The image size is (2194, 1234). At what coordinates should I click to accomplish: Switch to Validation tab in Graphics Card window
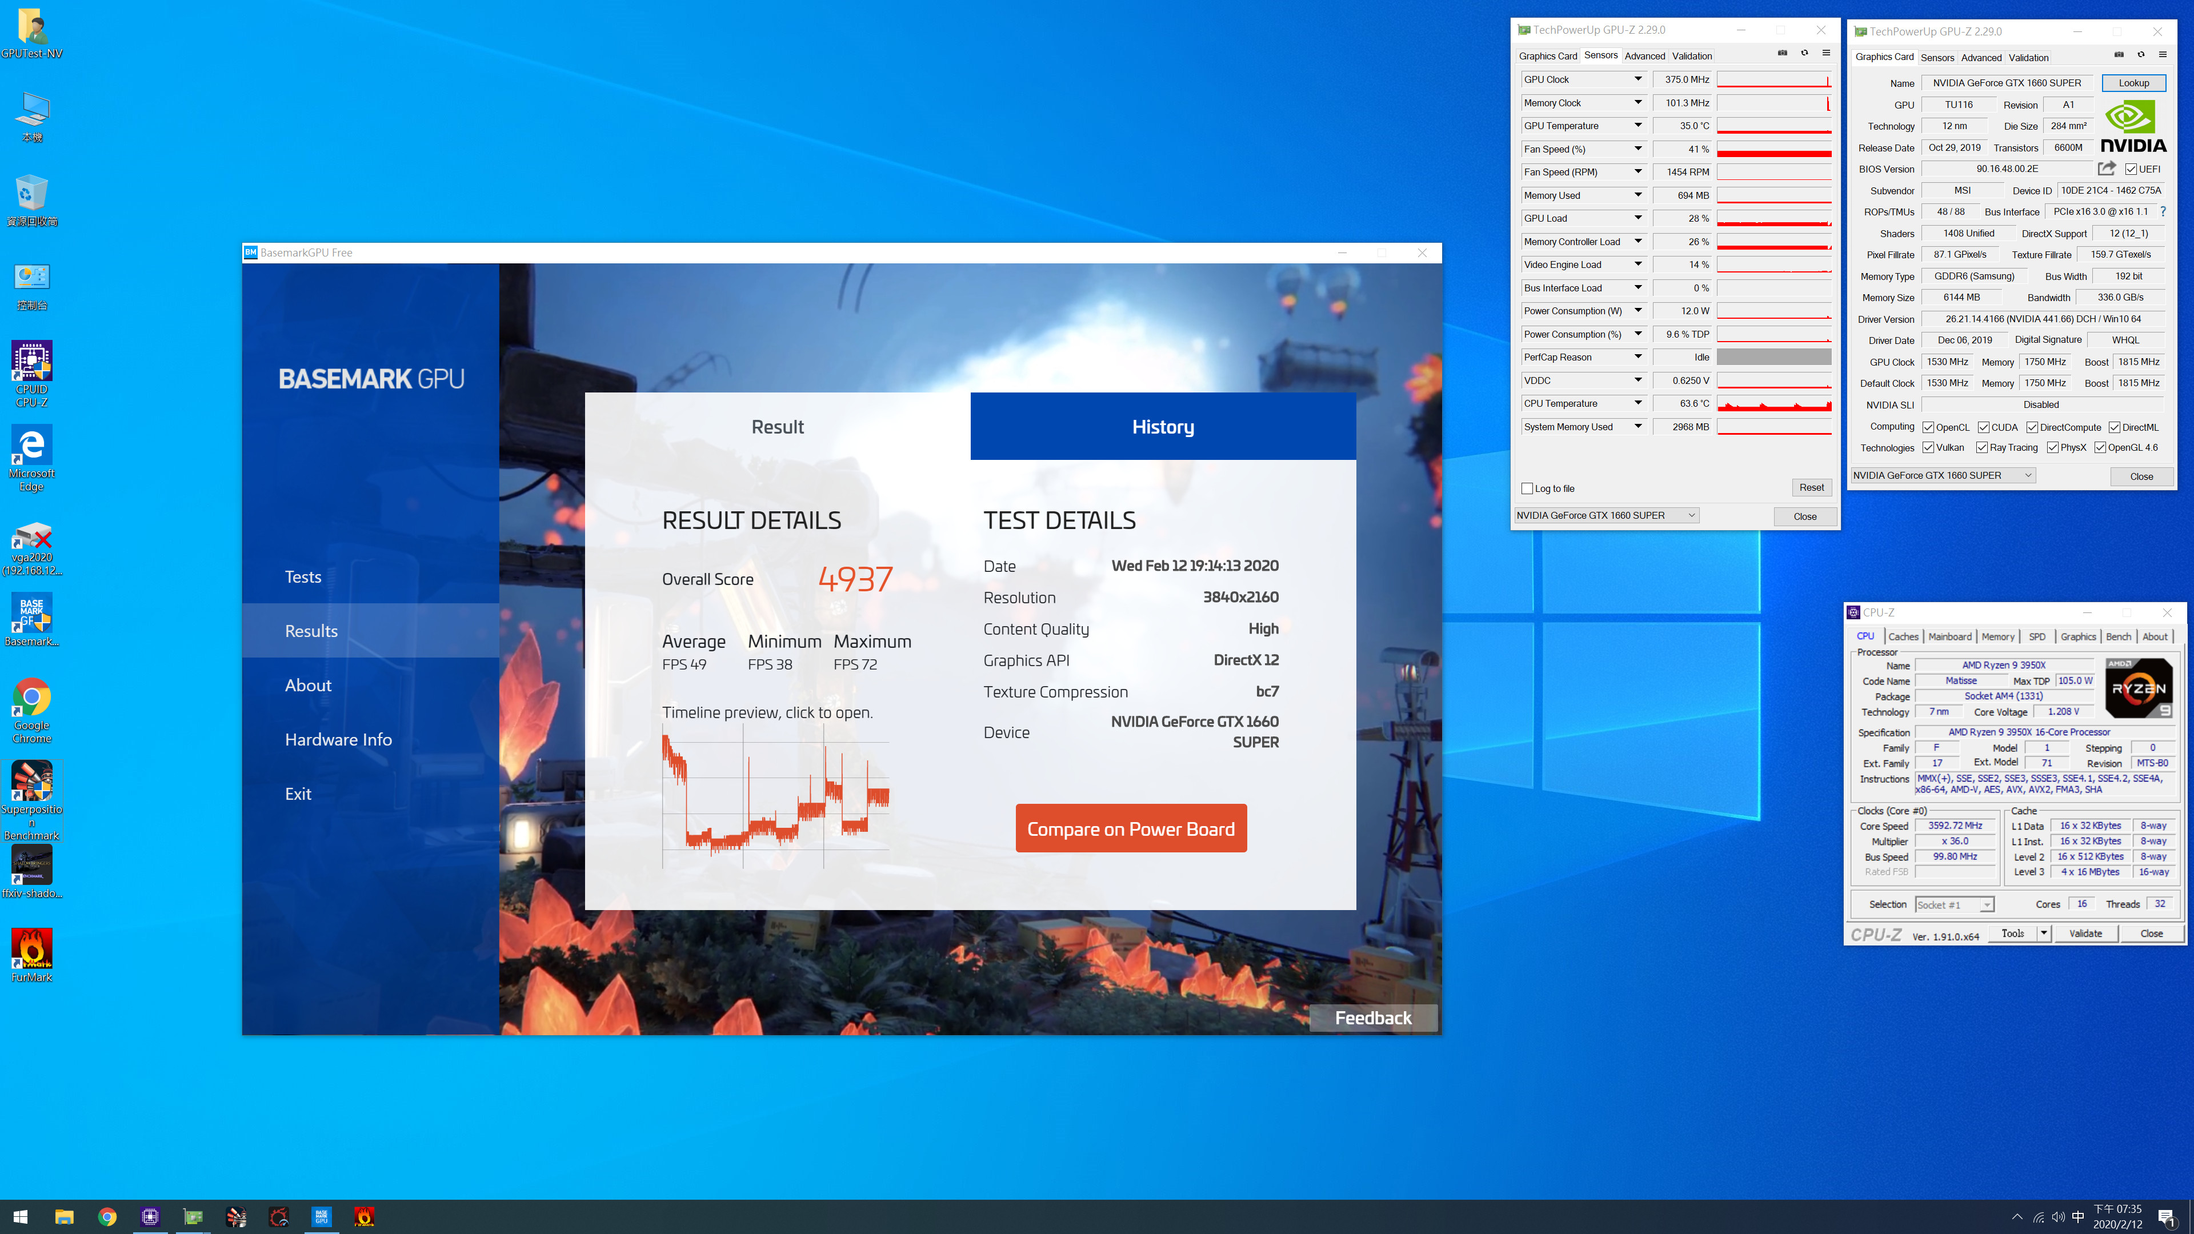point(2028,58)
